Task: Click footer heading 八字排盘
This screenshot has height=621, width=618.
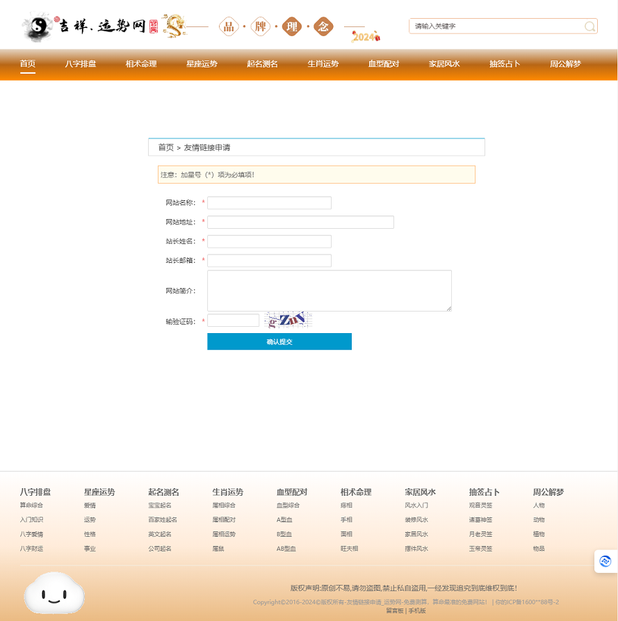Action: [35, 492]
